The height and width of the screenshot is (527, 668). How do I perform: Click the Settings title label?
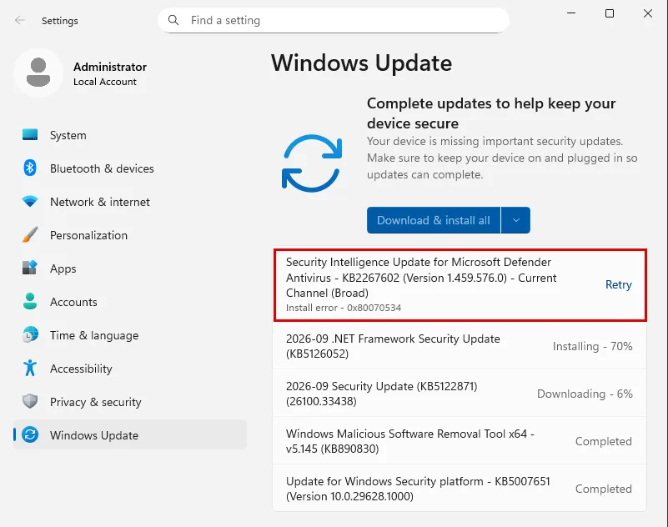point(60,21)
